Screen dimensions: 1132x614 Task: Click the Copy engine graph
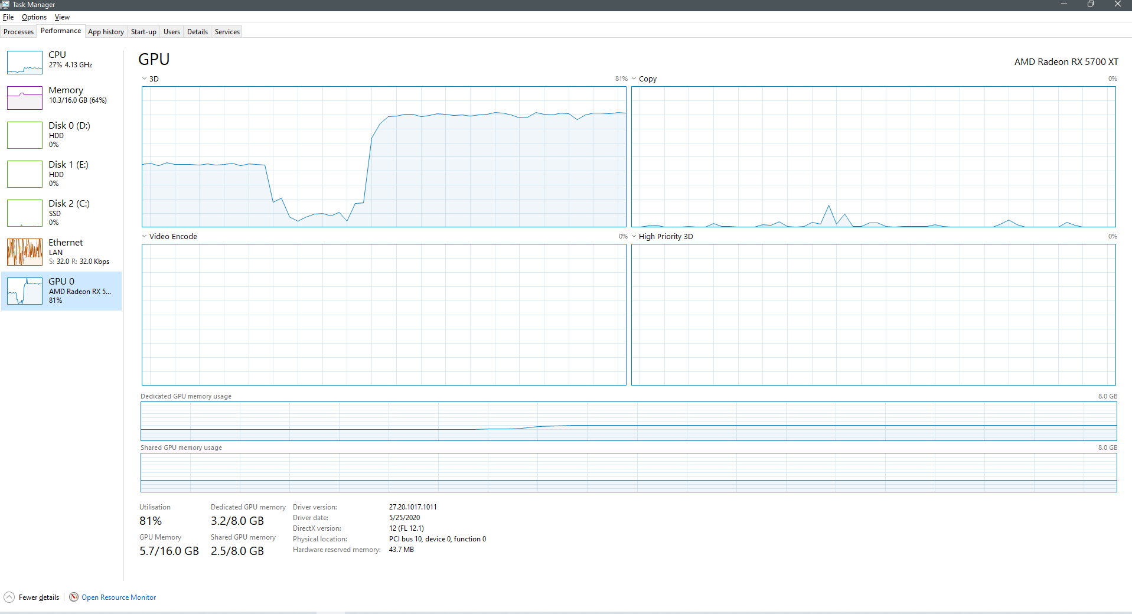coord(873,156)
